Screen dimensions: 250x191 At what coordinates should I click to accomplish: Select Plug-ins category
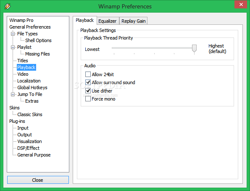17,121
